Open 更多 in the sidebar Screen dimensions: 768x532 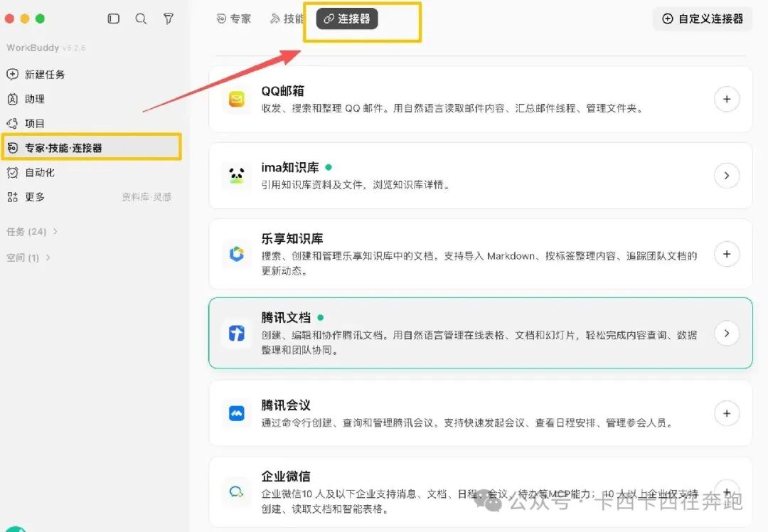coord(35,197)
